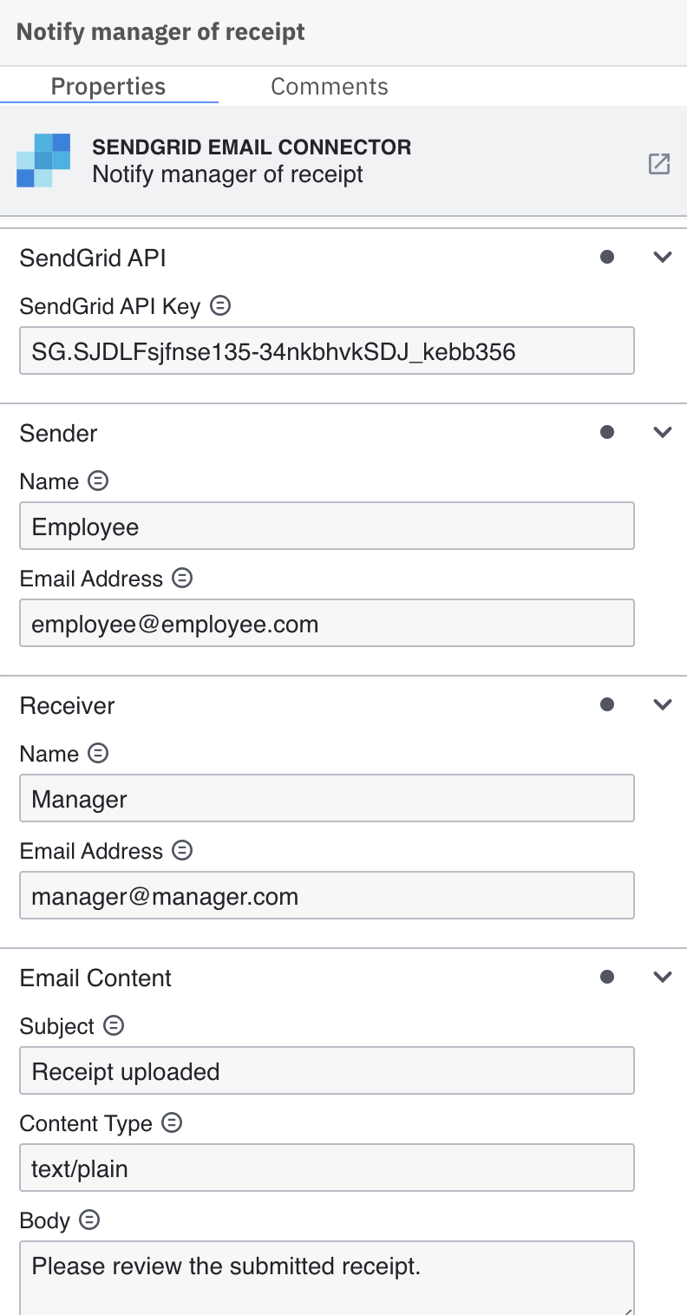This screenshot has width=687, height=1315.
Task: Collapse the SendGrid API section via its chevron
Action: click(663, 257)
